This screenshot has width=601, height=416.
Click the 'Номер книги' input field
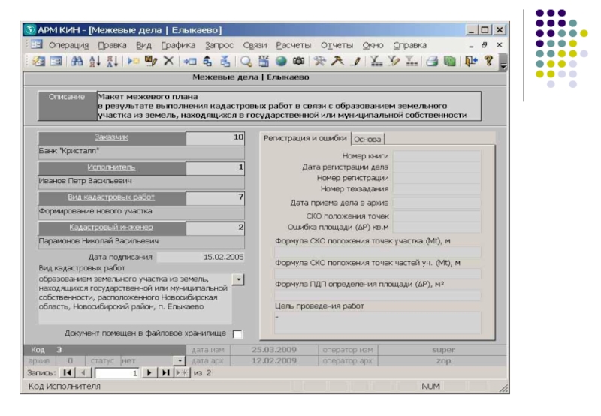pyautogui.click(x=436, y=156)
